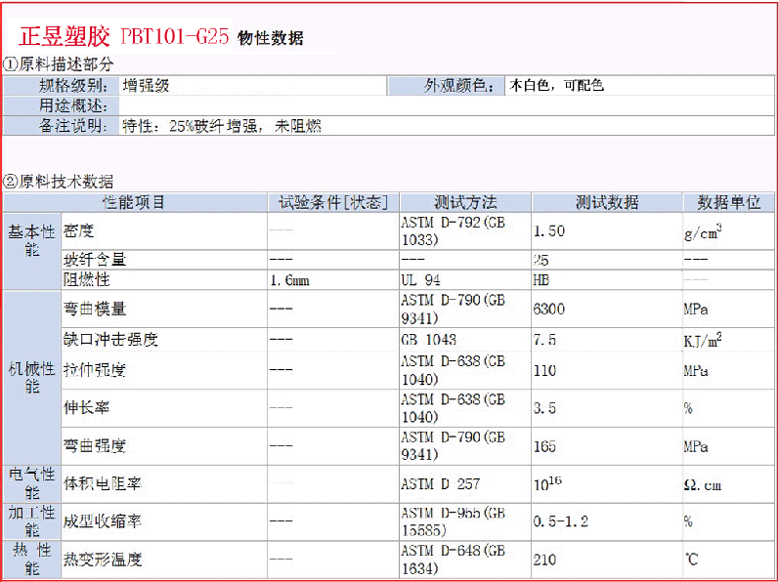Click the 测试数据 column header

[606, 202]
